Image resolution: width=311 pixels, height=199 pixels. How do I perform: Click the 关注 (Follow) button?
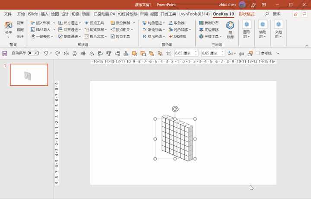[20, 36]
